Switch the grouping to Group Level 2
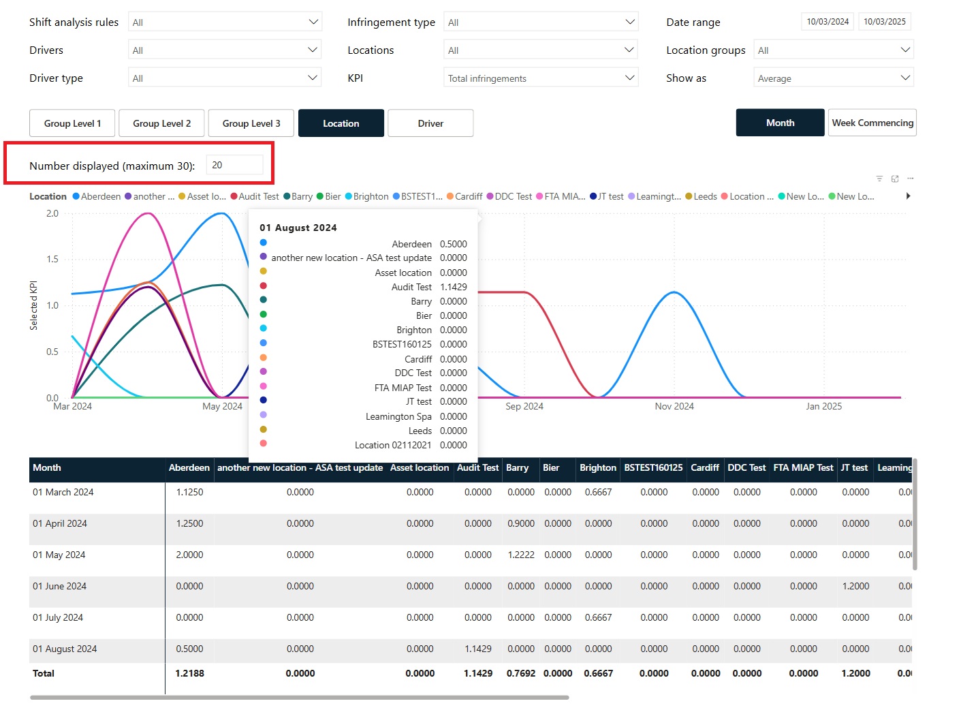The image size is (961, 710). point(162,123)
